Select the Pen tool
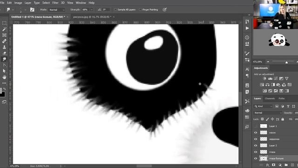Image resolution: width=298 pixels, height=168 pixels. tap(4, 65)
